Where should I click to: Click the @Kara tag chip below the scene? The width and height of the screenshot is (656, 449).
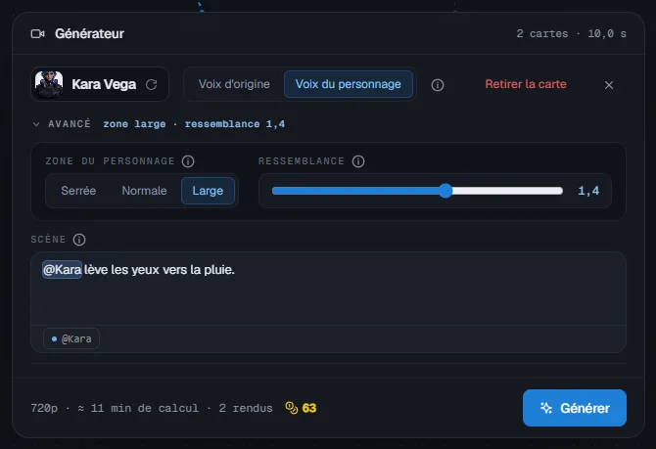tap(71, 338)
